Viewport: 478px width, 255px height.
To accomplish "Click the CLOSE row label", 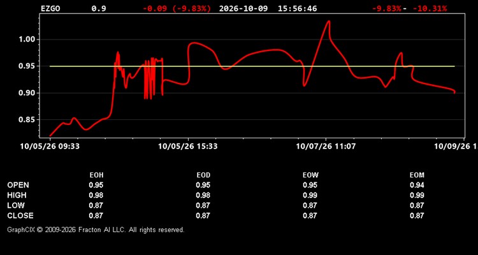I will coord(20,215).
